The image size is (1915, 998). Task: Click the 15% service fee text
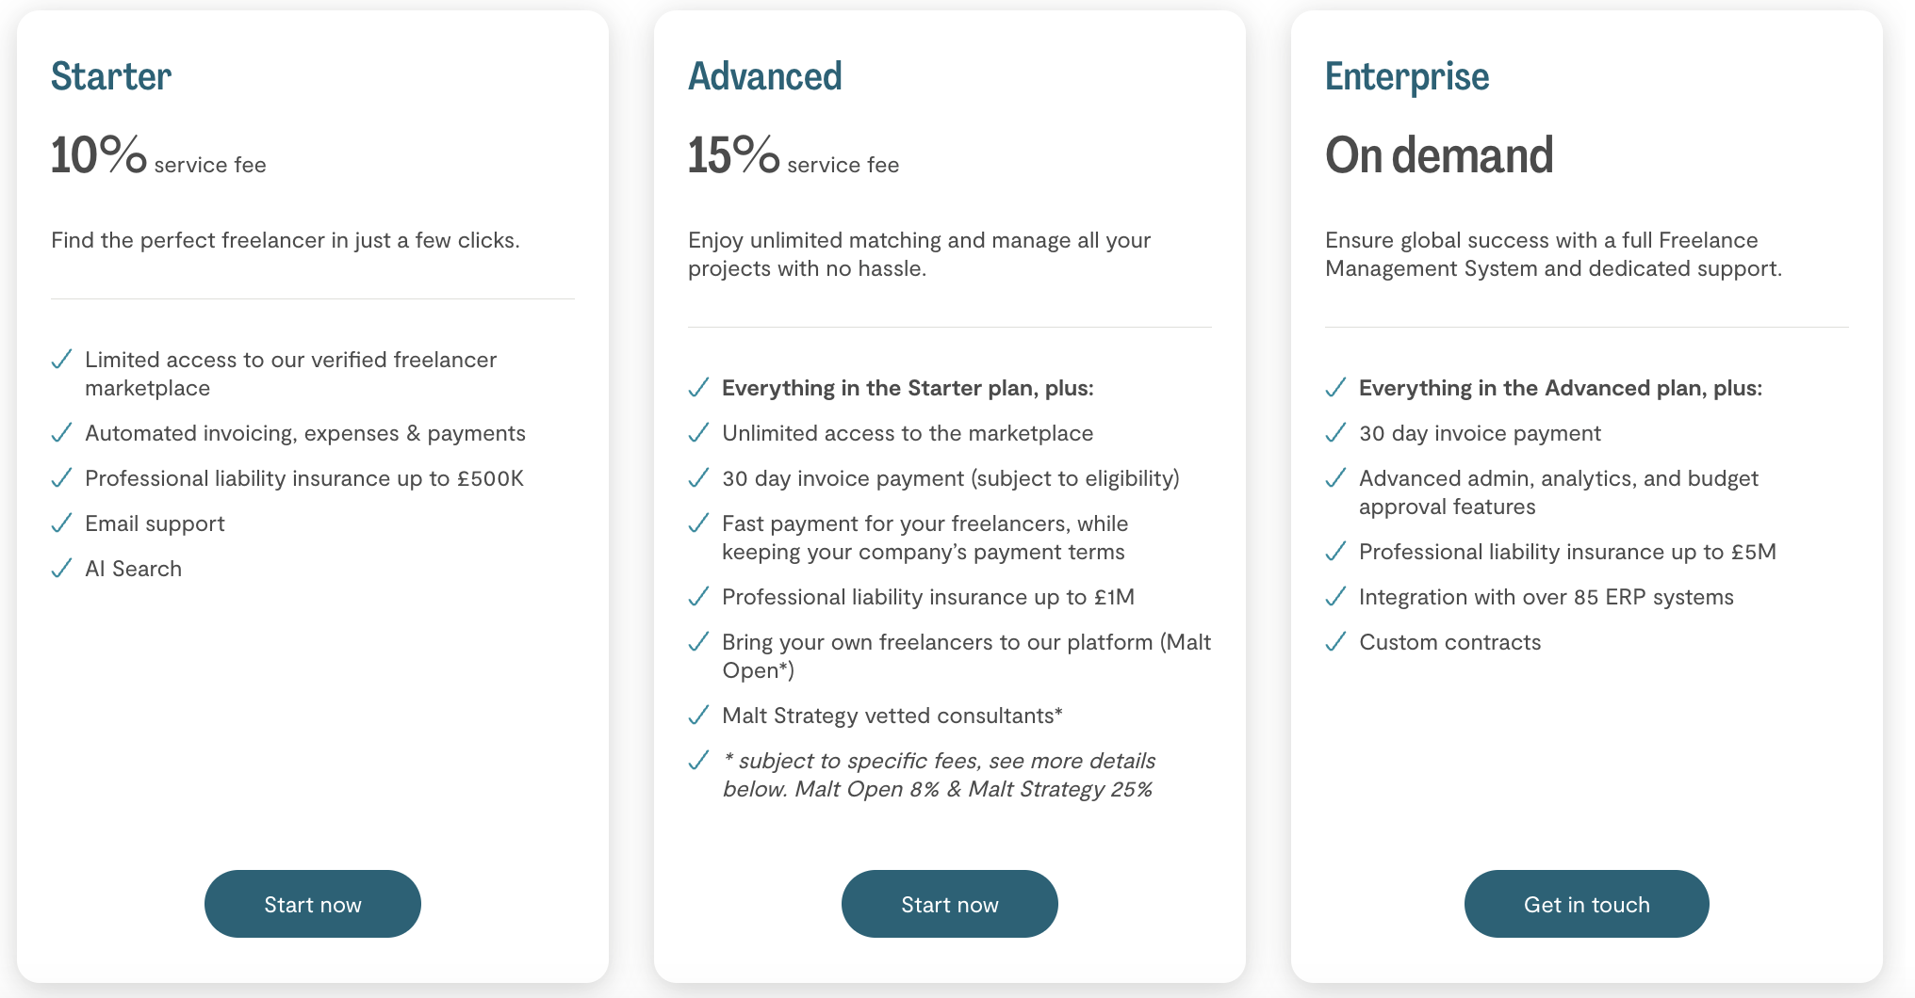click(793, 156)
